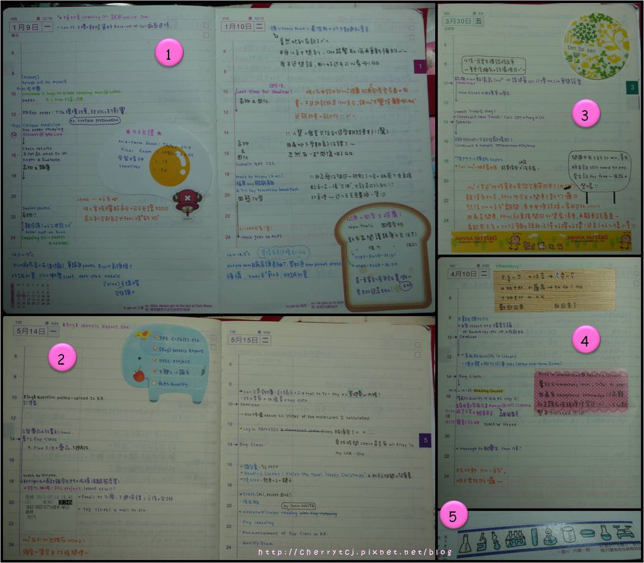Tick the unchecked 'Quality' checkbox on elephant note

pyautogui.click(x=155, y=384)
